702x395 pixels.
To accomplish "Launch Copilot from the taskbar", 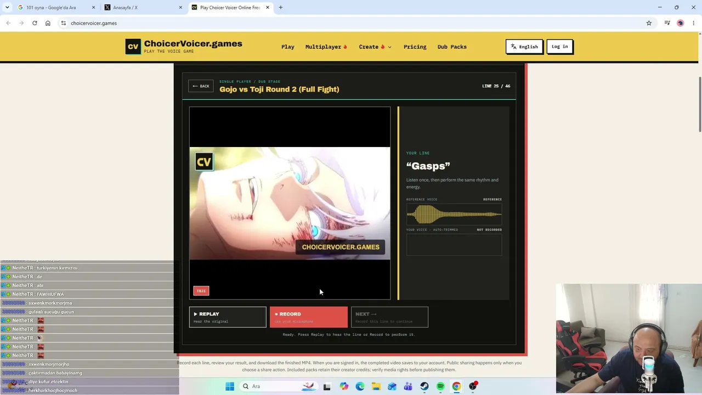I will click(x=344, y=386).
